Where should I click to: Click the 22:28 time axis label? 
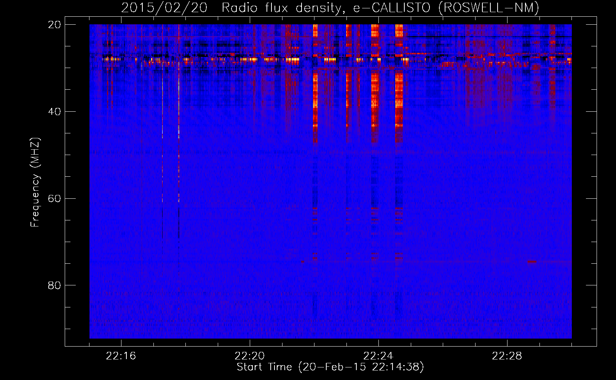(x=507, y=356)
